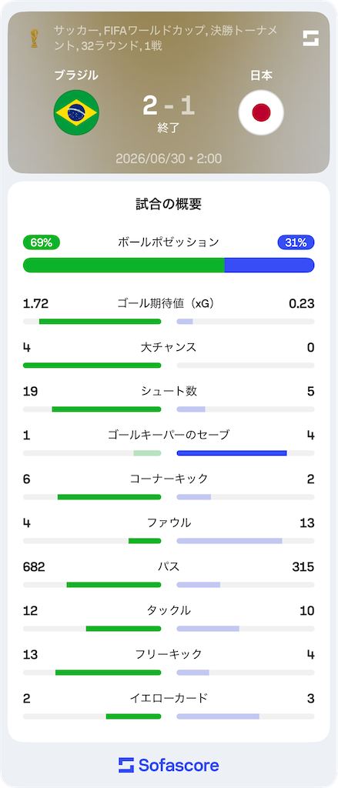Click the 試合の概要 section heading
Image resolution: width=338 pixels, height=788 pixels.
(x=169, y=204)
